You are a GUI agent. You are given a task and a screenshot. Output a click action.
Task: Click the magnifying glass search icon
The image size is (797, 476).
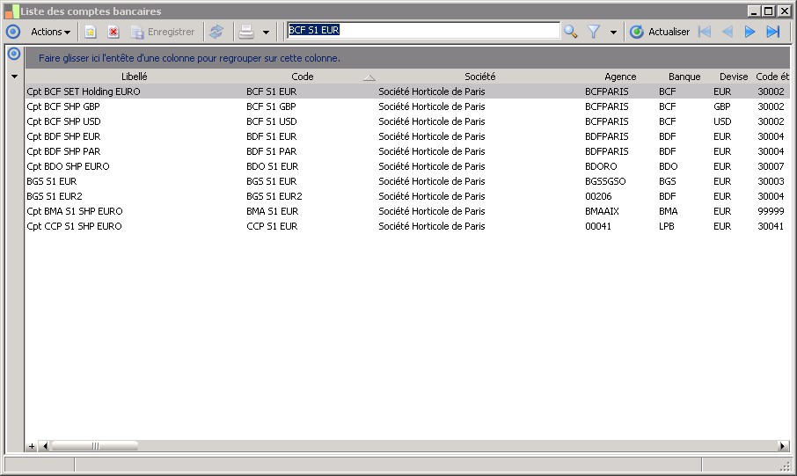click(x=571, y=32)
